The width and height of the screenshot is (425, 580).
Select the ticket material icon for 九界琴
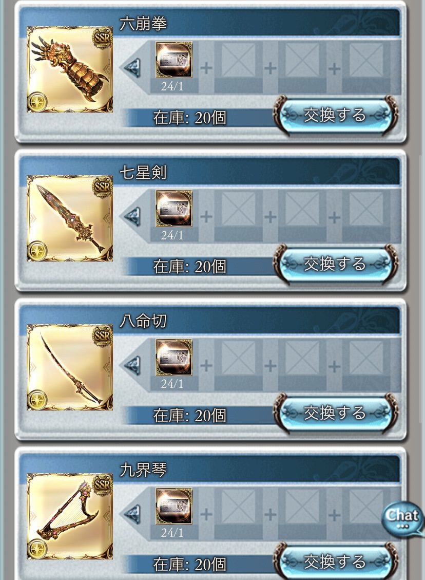[x=173, y=506]
